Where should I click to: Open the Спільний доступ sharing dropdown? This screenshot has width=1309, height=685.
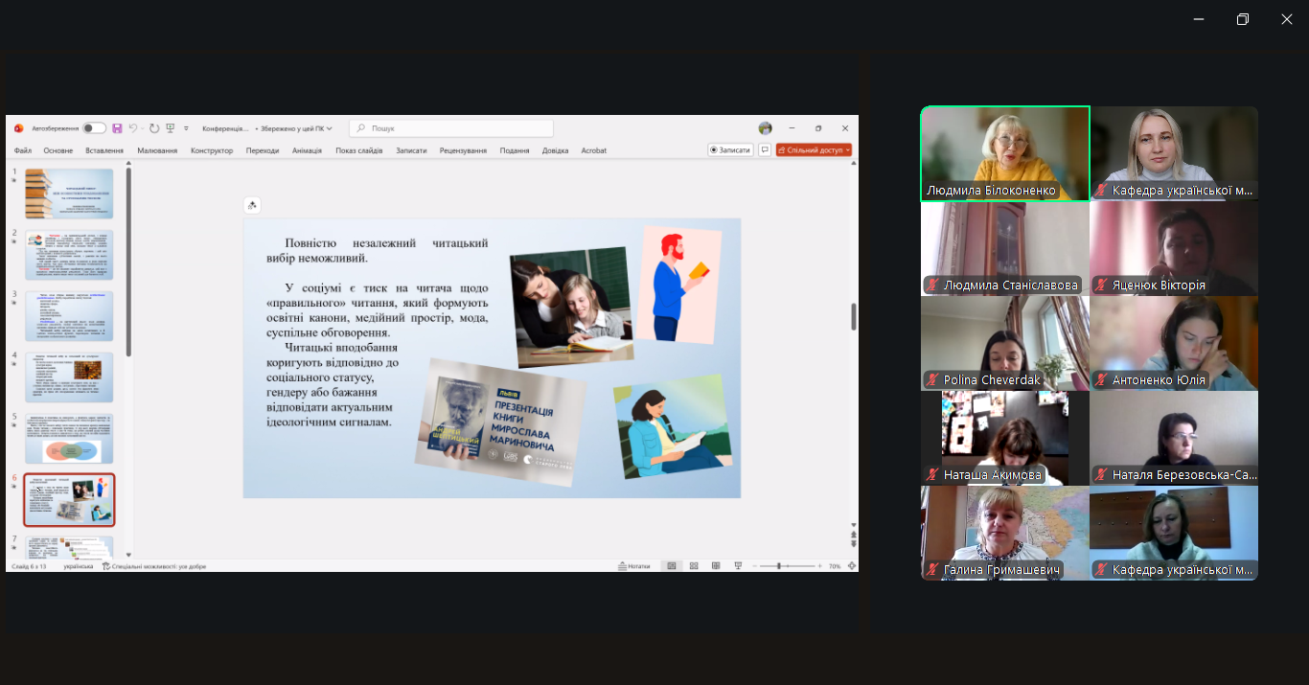coord(814,149)
